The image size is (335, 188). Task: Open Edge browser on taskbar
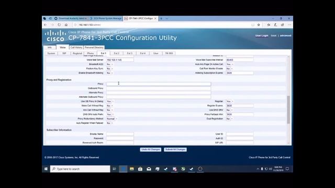tap(123, 169)
